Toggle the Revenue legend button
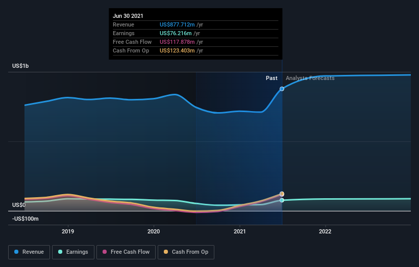The width and height of the screenshot is (419, 267). click(x=29, y=252)
